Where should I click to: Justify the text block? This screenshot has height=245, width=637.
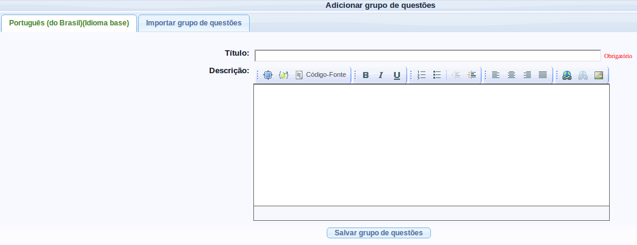pos(542,75)
